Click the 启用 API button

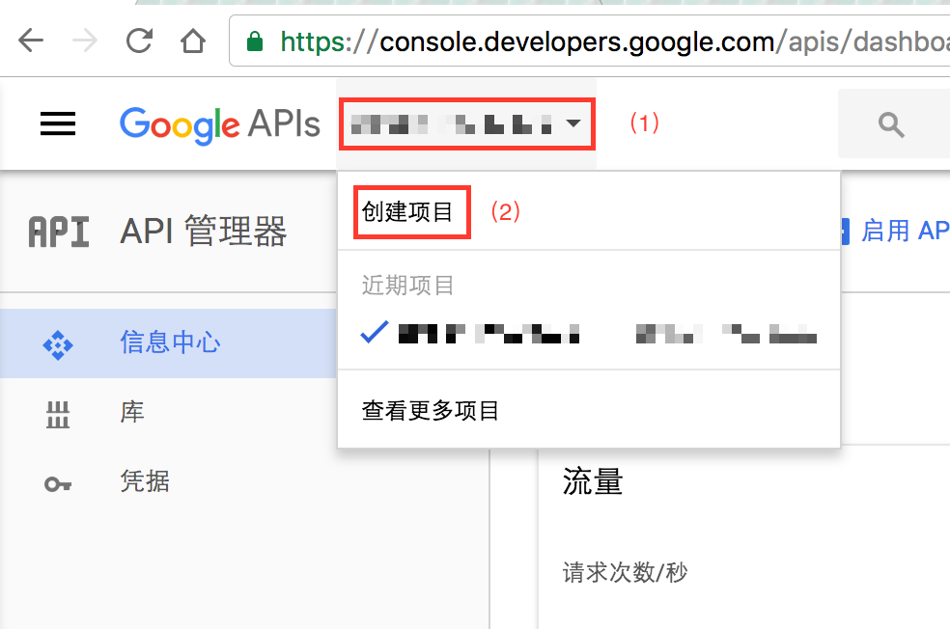tap(893, 231)
